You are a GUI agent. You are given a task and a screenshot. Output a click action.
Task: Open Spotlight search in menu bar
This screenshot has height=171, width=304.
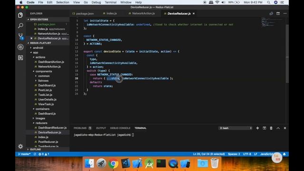pos(268,2)
